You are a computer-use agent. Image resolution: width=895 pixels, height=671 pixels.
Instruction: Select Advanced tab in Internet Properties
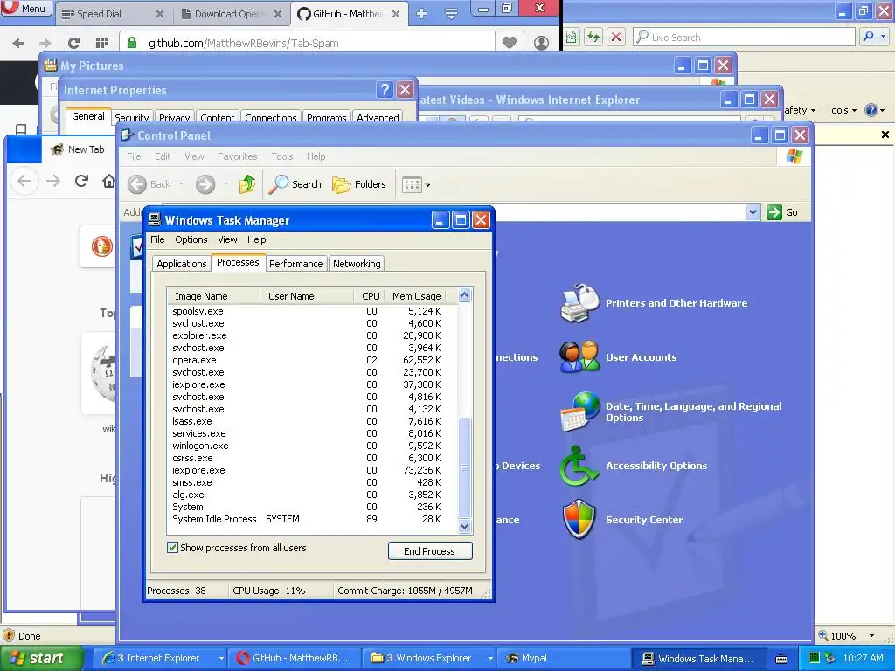point(378,116)
